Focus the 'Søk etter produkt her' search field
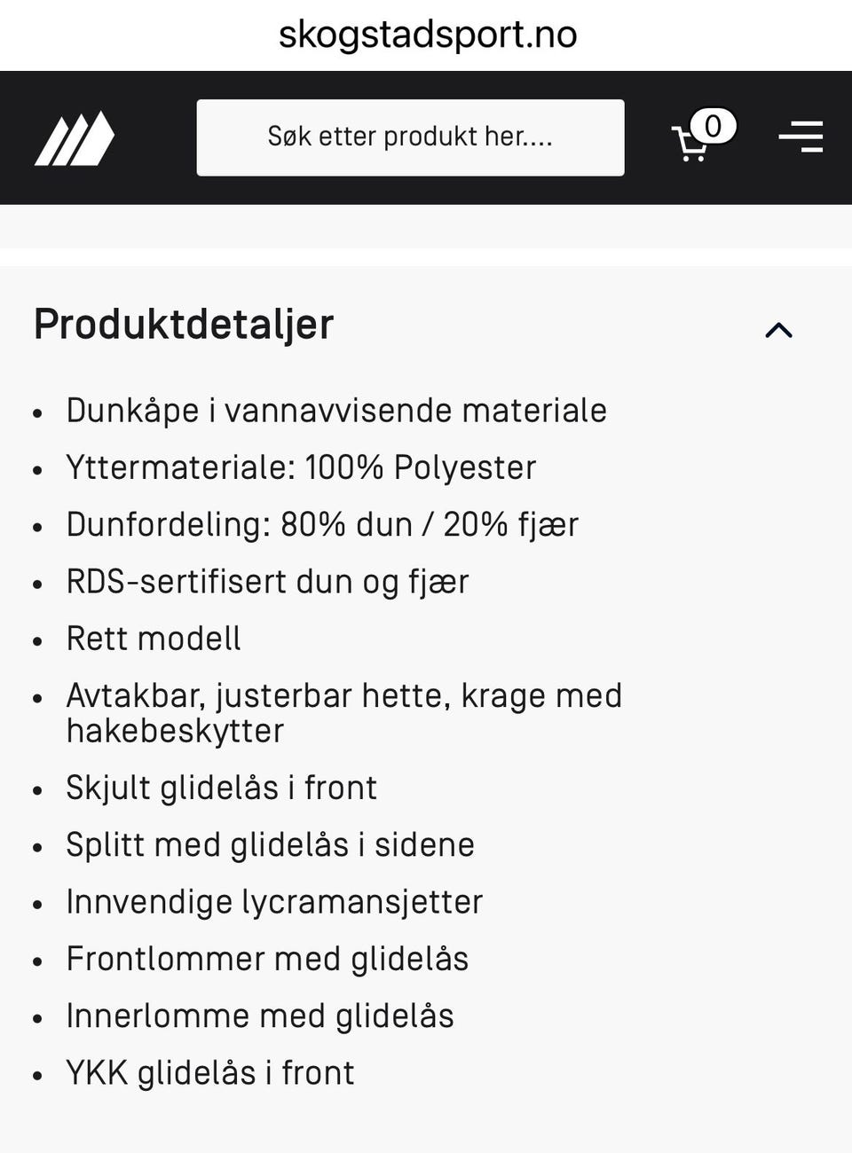This screenshot has width=852, height=1153. pos(410,137)
